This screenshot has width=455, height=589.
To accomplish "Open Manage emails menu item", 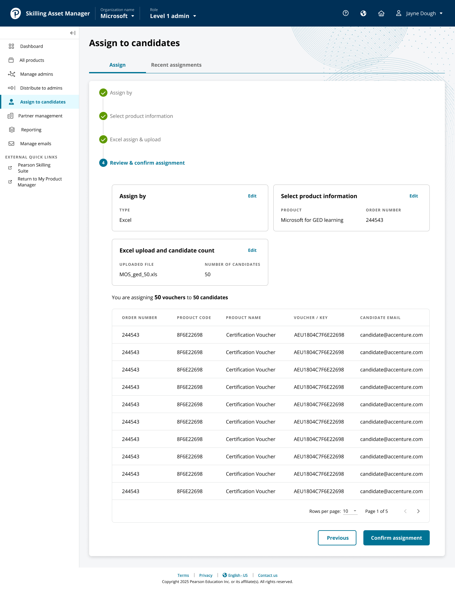I will pos(39,143).
